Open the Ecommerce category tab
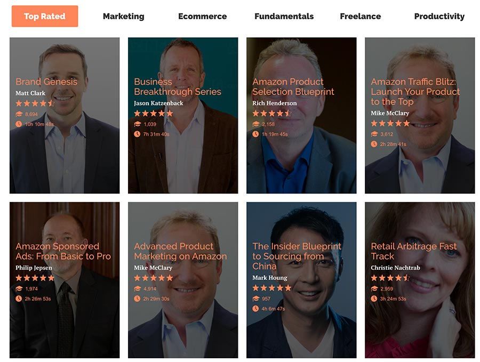Image resolution: width=480 pixels, height=362 pixels. coord(202,16)
